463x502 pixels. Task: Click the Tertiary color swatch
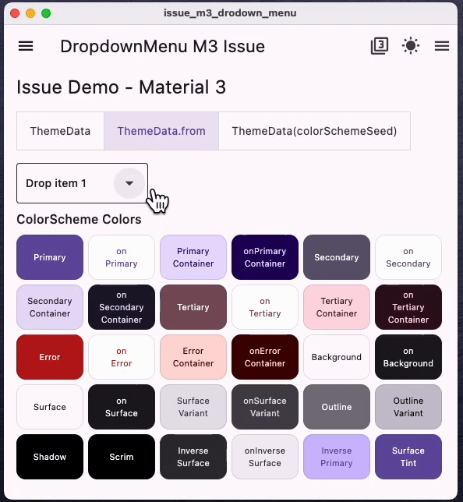pos(193,307)
